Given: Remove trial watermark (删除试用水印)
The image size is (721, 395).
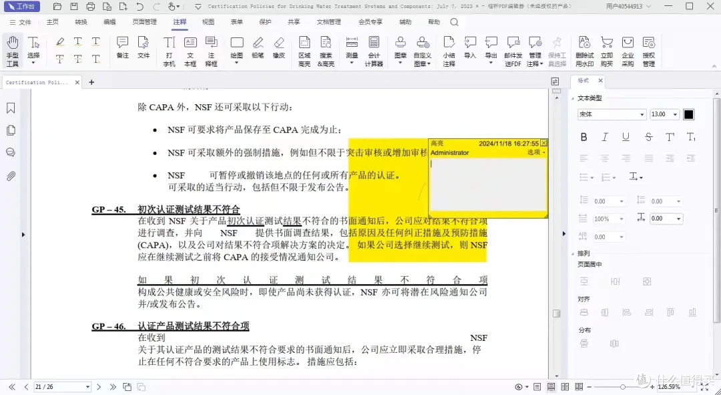Looking at the screenshot, I should [584, 51].
